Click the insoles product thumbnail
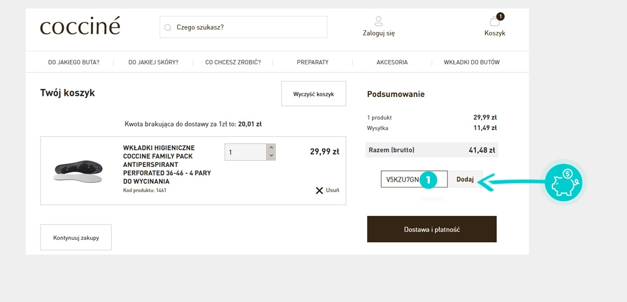The height and width of the screenshot is (302, 627). pyautogui.click(x=78, y=170)
